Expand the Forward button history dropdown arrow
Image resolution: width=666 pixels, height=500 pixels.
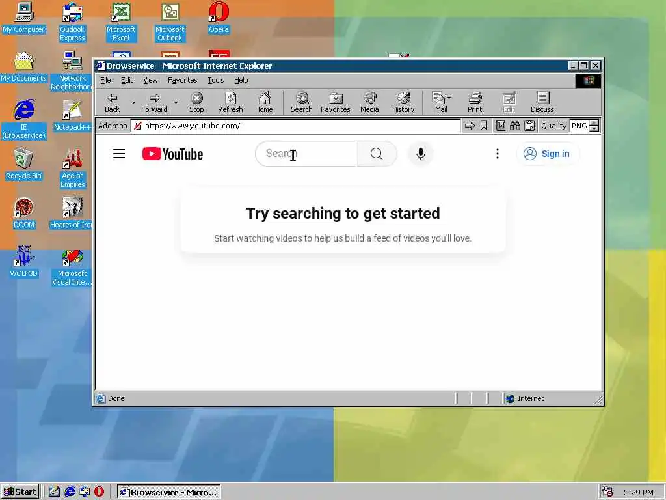176,102
